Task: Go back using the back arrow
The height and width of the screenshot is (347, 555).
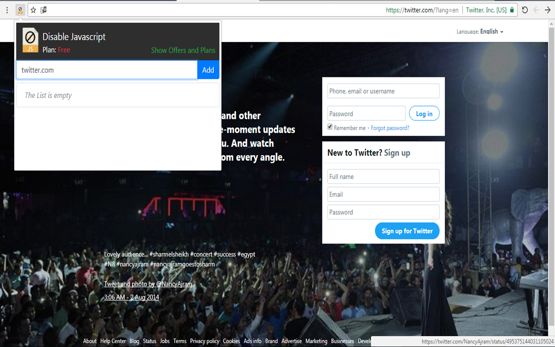Action: pyautogui.click(x=536, y=10)
